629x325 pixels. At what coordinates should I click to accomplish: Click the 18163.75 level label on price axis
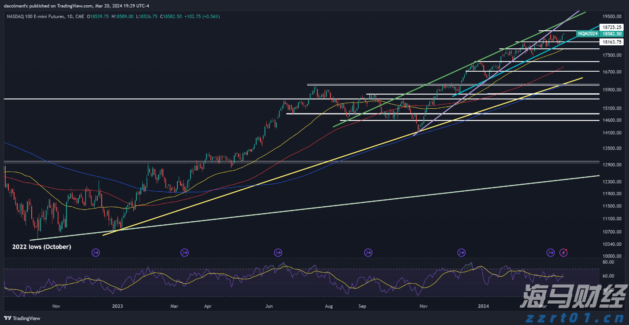tap(612, 42)
